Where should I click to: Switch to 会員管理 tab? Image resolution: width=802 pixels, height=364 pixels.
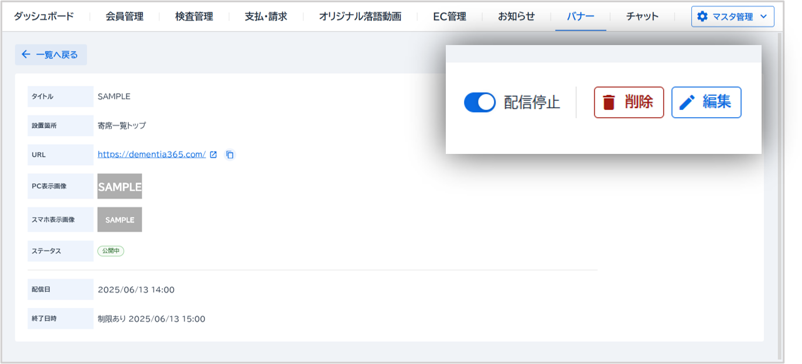click(124, 16)
